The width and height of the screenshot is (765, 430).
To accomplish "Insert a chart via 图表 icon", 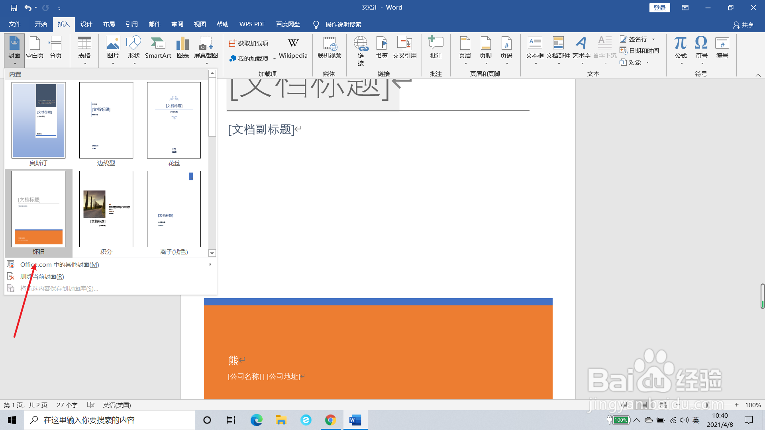I will (182, 47).
